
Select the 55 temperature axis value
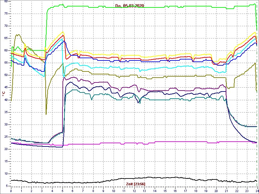pyautogui.click(x=6, y=63)
